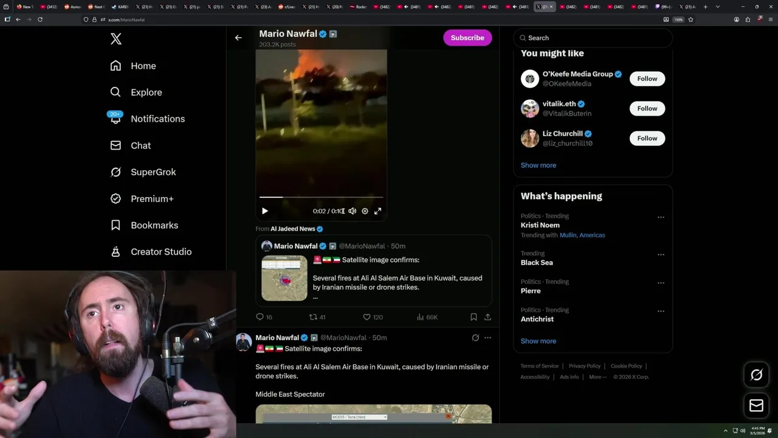Open the Pierre trending topic
778x438 pixels.
(x=531, y=291)
